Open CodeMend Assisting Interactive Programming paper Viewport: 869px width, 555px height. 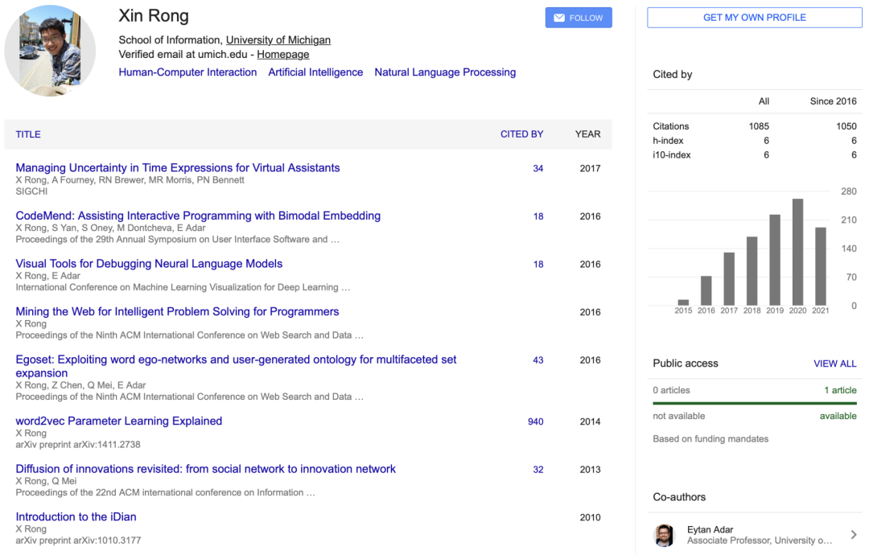pos(198,216)
